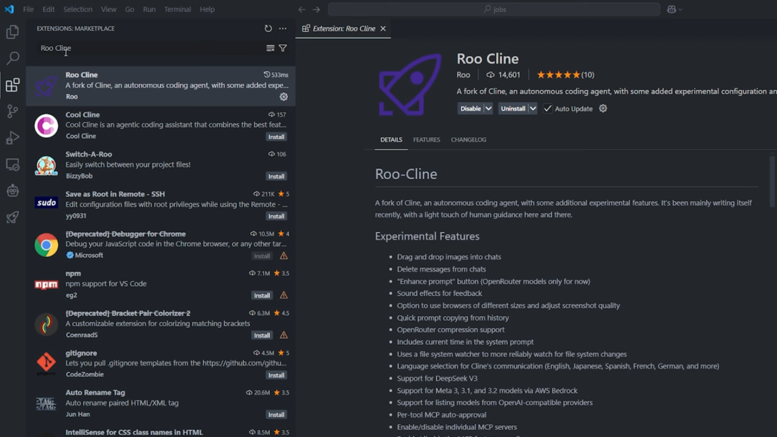Open the Edit menu
Viewport: 777px width, 437px height.
tap(49, 9)
